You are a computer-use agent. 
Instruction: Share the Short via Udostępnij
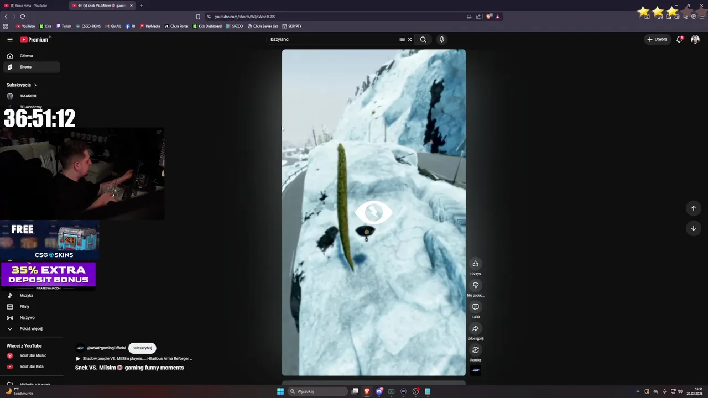click(x=475, y=328)
